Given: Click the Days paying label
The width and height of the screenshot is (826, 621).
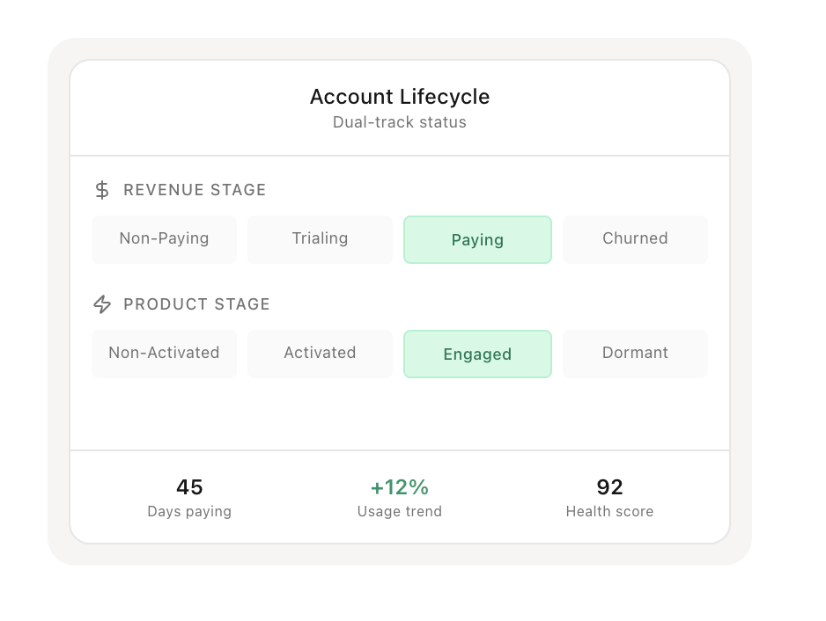Looking at the screenshot, I should (x=188, y=511).
